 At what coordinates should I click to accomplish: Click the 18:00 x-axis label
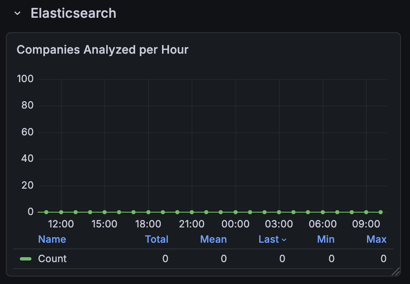pos(148,224)
